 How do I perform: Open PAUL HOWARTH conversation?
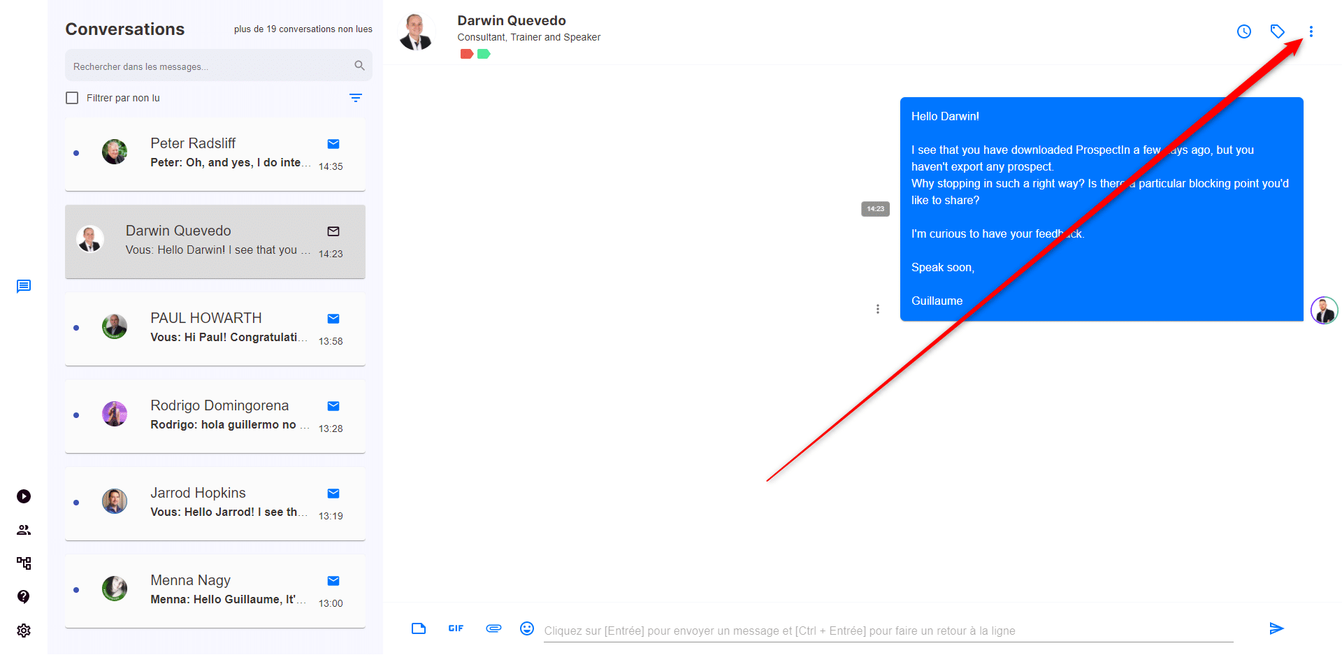215,329
